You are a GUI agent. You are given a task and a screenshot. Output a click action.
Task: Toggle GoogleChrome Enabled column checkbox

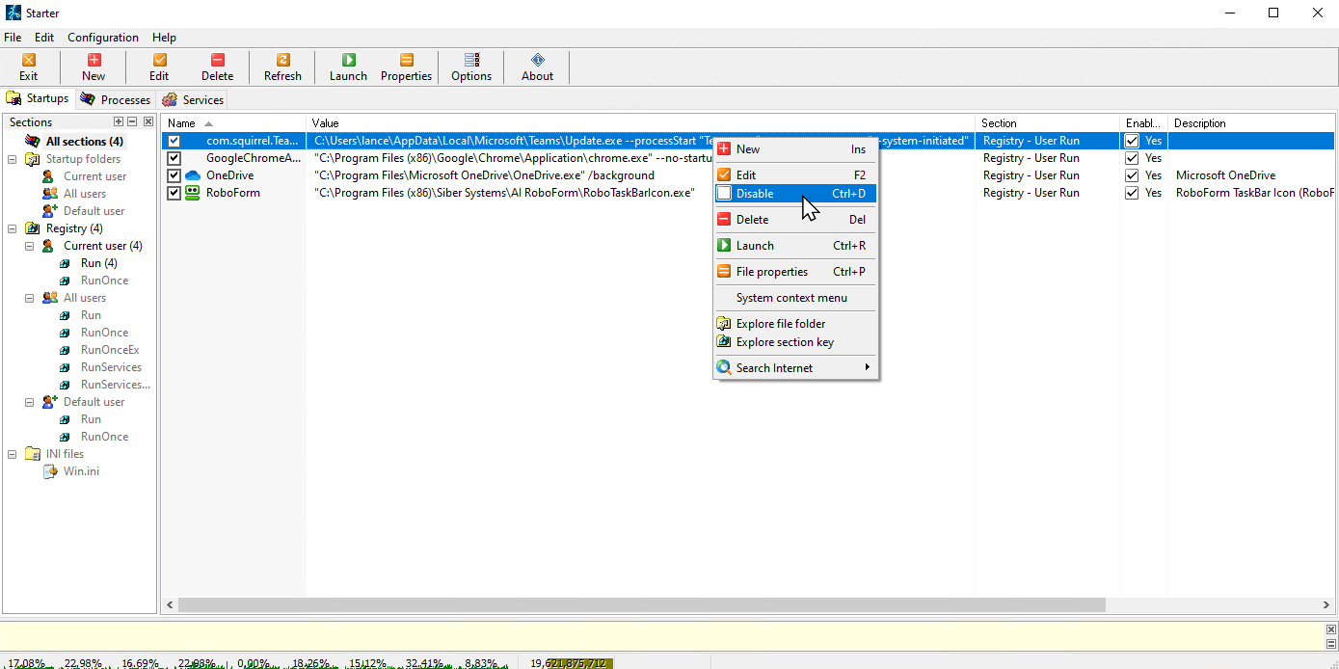(1133, 158)
